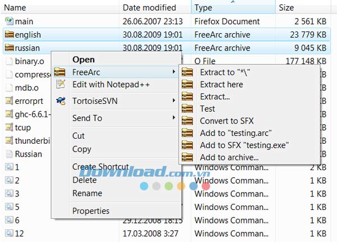Click the Firefox document icon for main
Viewport: 337px width, 242px height.
9,21
